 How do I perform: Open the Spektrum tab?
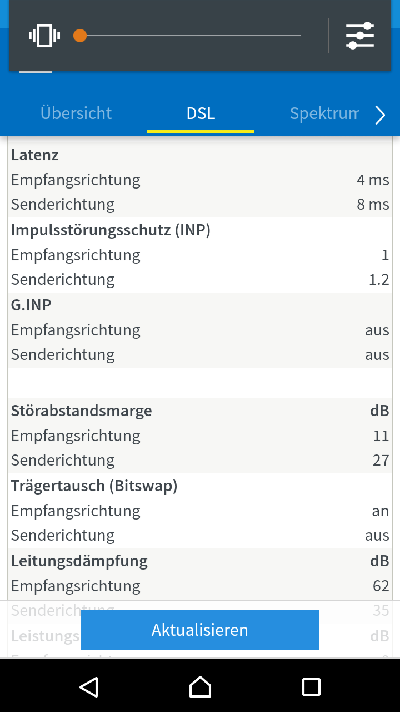(x=324, y=113)
